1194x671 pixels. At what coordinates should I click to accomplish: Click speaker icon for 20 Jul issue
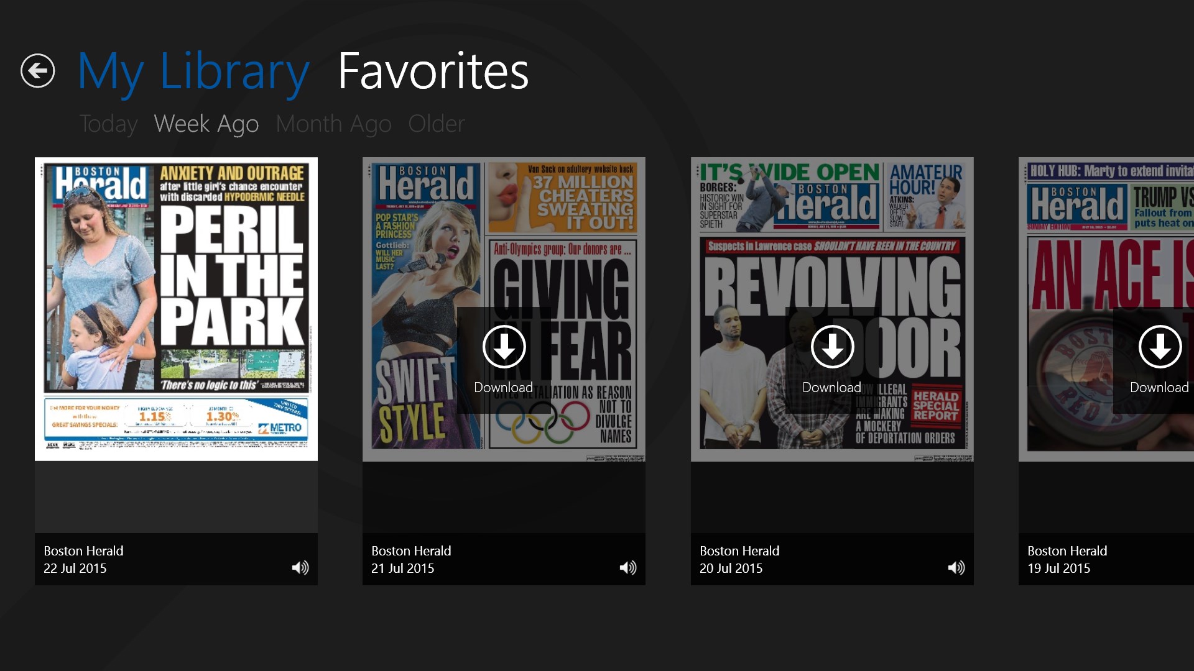[x=956, y=567]
